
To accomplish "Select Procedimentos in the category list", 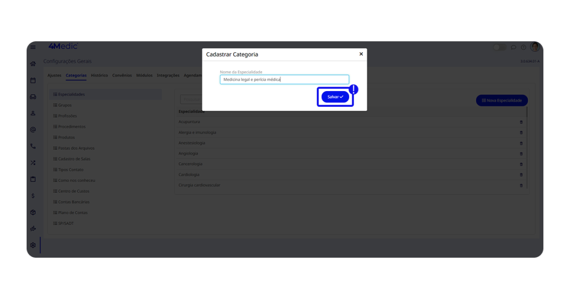I will (72, 127).
